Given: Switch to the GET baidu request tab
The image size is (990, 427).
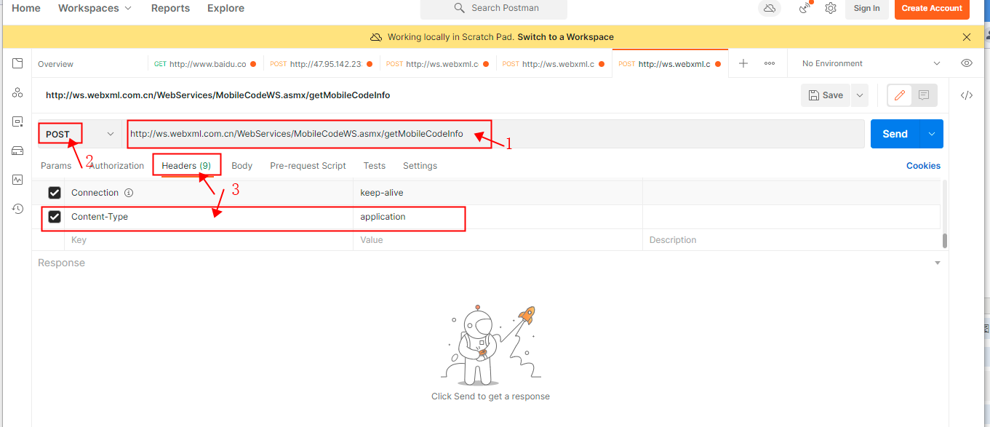Looking at the screenshot, I should point(204,64).
